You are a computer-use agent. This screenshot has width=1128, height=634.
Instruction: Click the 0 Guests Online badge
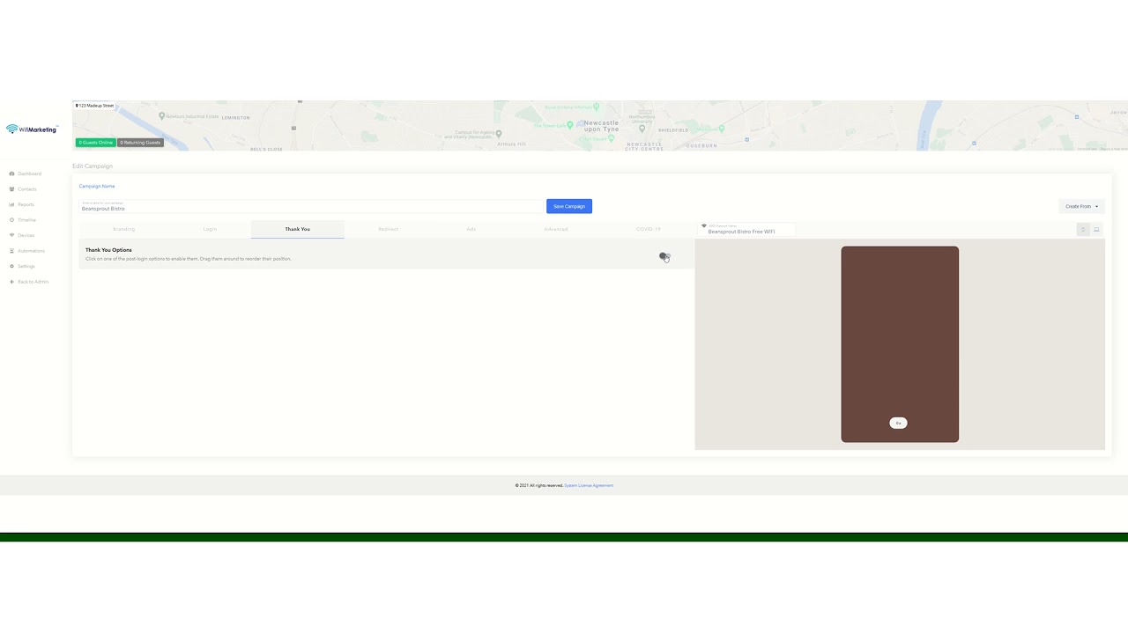(x=95, y=143)
